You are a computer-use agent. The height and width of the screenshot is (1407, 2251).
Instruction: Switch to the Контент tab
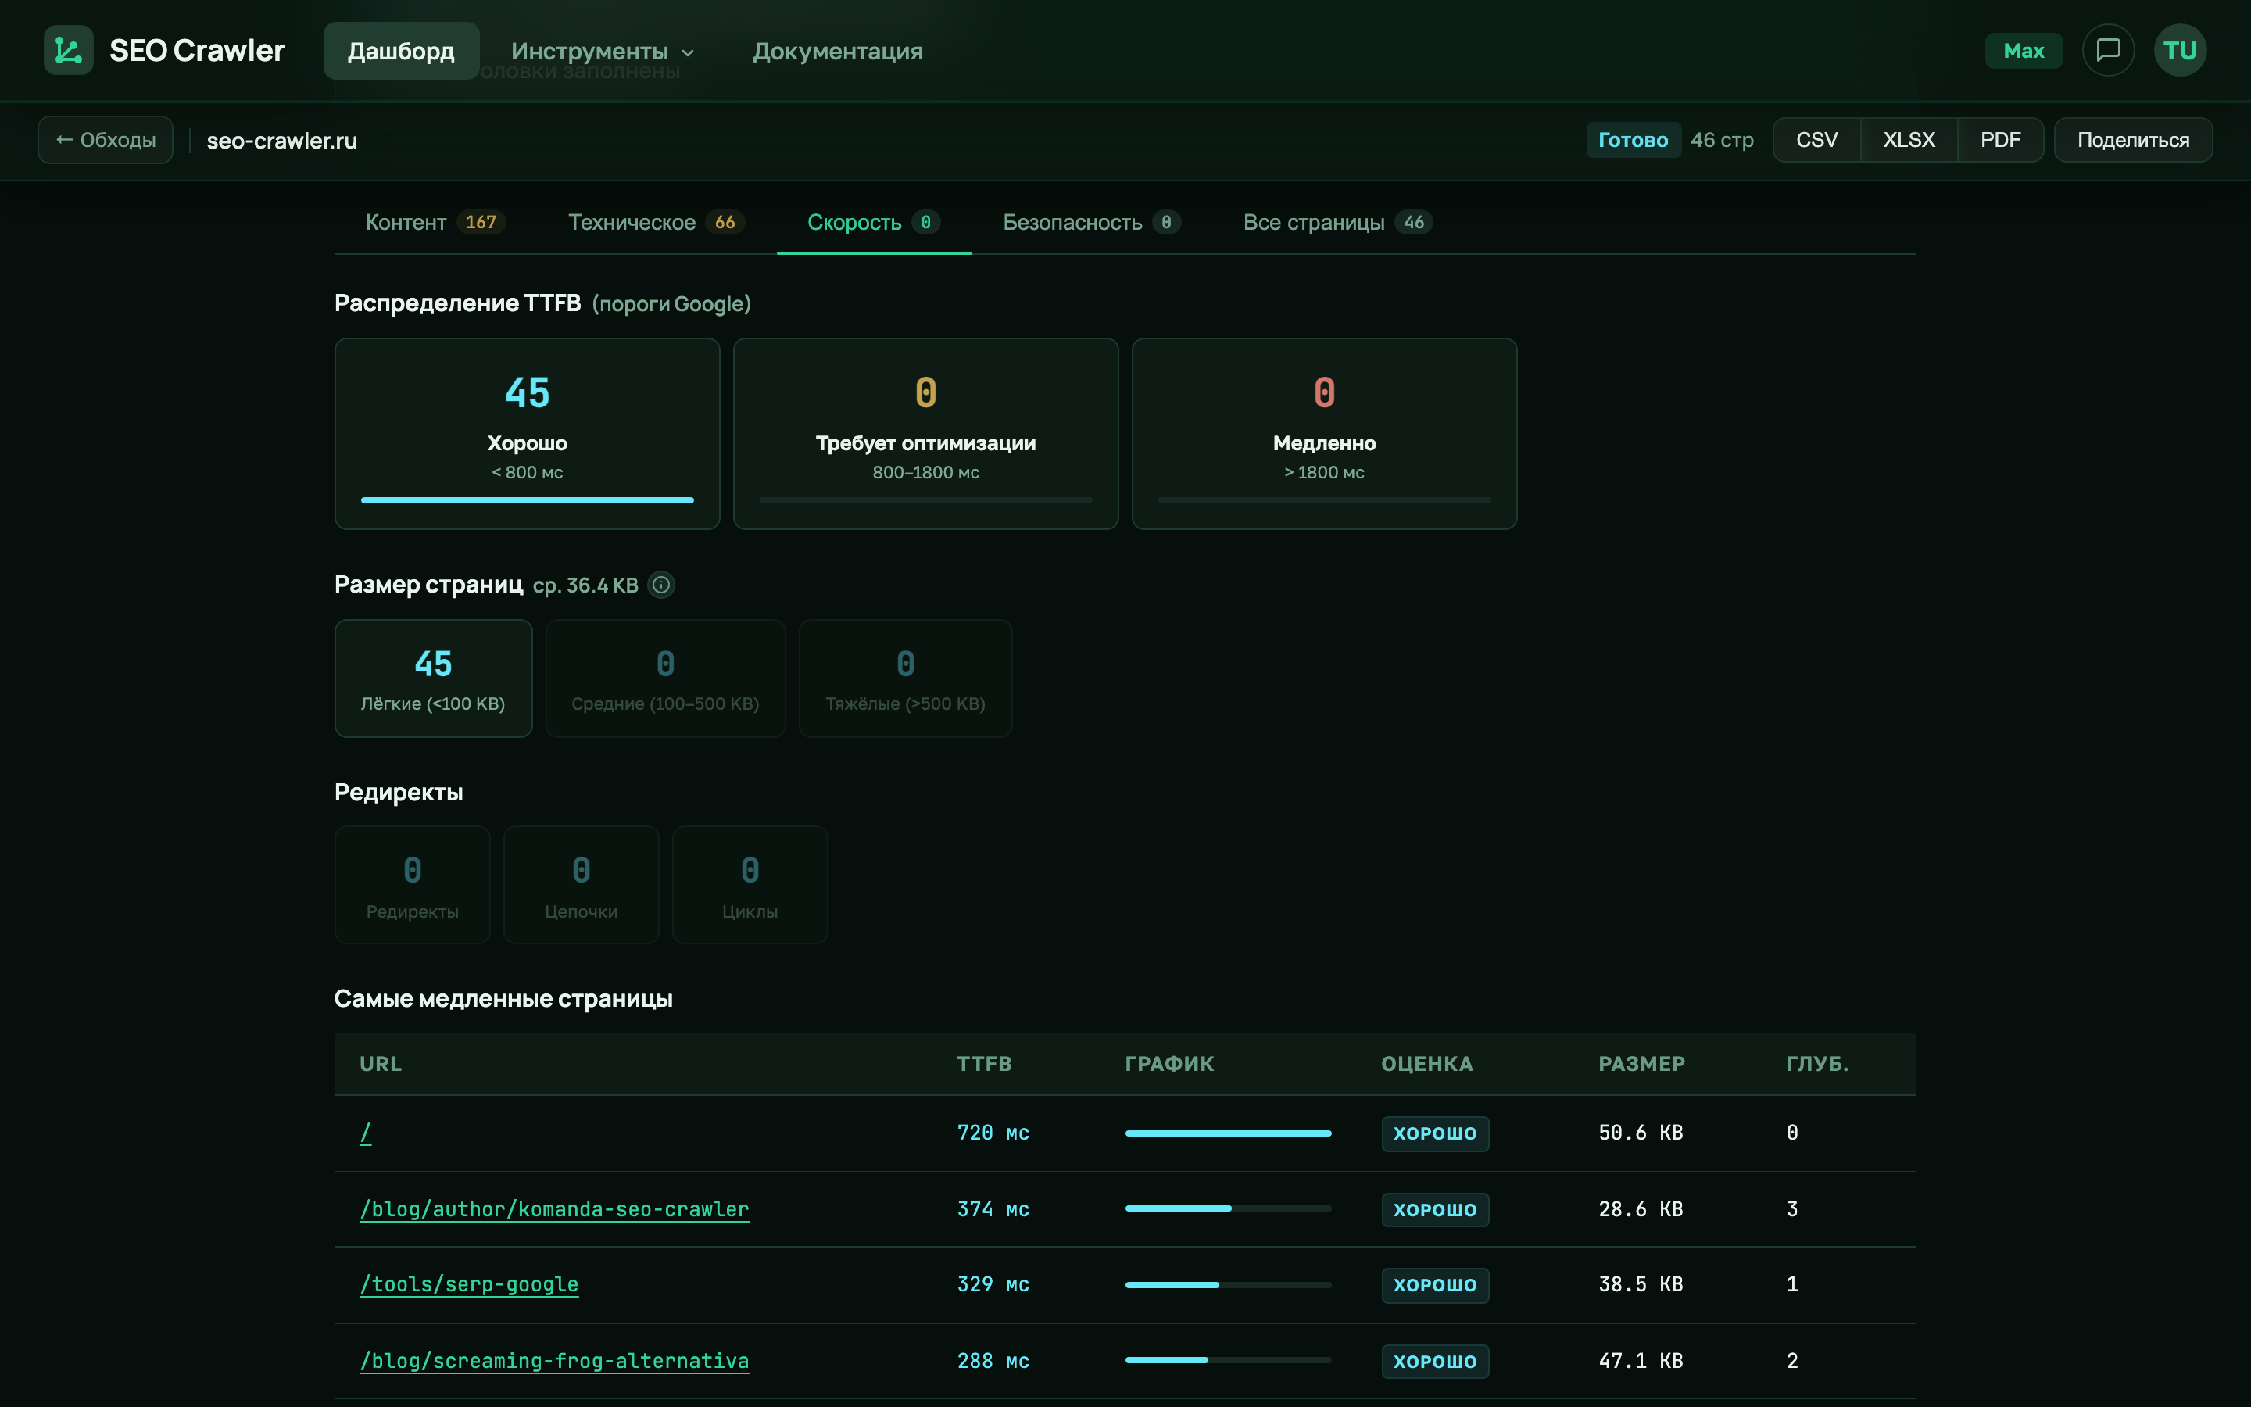[435, 223]
